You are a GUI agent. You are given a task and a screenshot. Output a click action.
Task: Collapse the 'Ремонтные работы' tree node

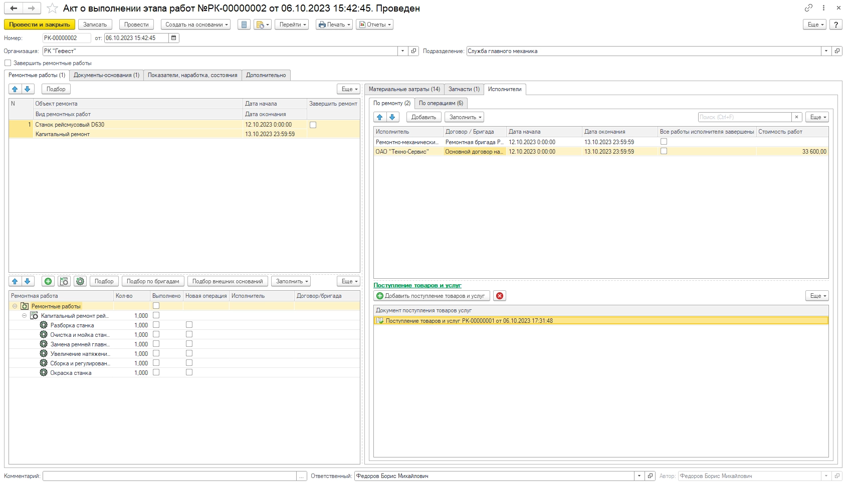pyautogui.click(x=15, y=306)
